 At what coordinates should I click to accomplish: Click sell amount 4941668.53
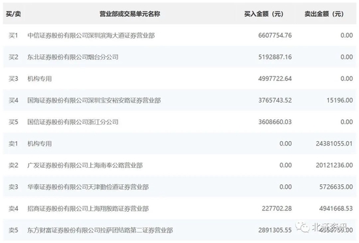click(x=336, y=208)
